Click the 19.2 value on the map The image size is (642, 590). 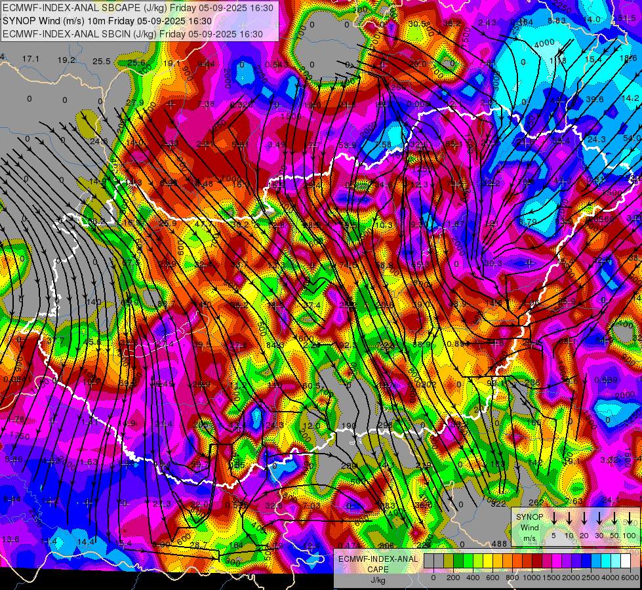click(x=66, y=60)
